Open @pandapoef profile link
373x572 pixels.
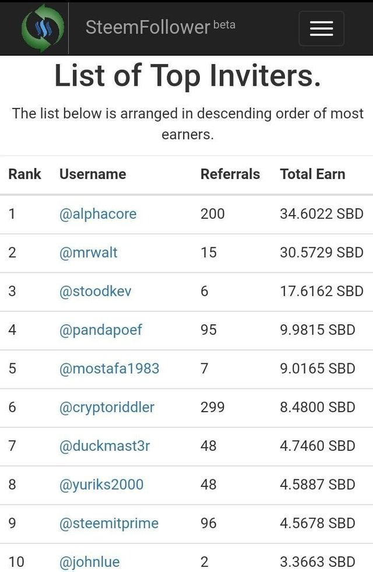point(101,330)
